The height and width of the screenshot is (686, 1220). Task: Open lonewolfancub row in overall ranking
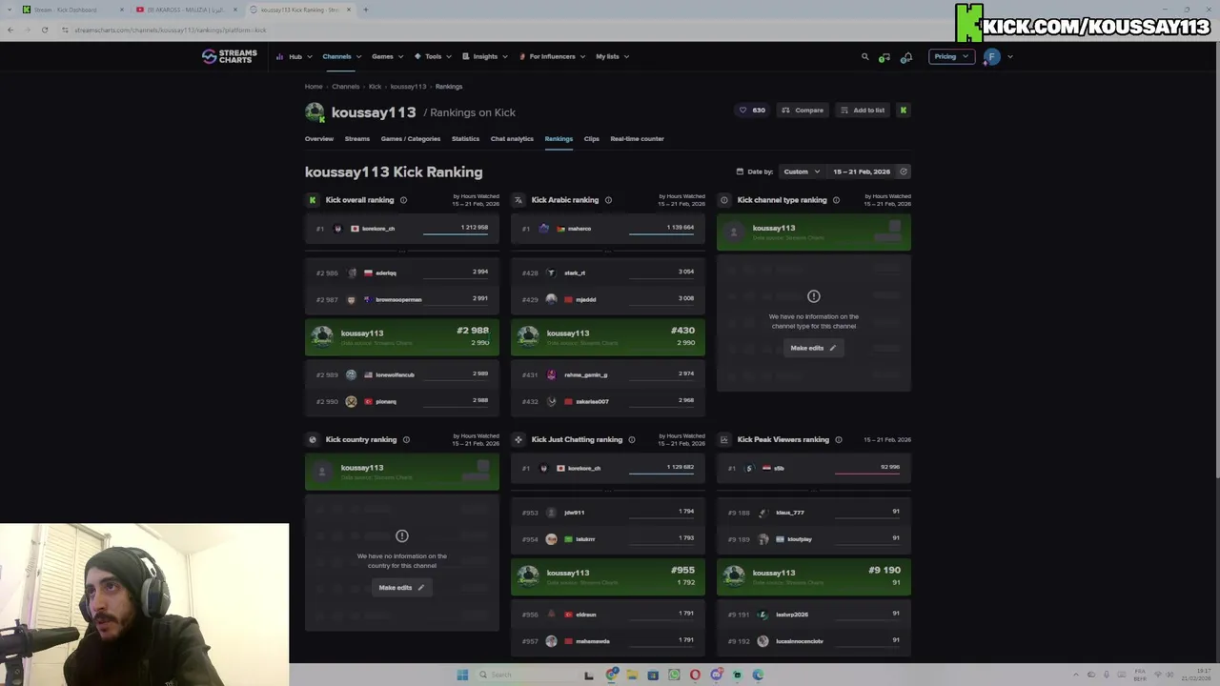pyautogui.click(x=402, y=374)
